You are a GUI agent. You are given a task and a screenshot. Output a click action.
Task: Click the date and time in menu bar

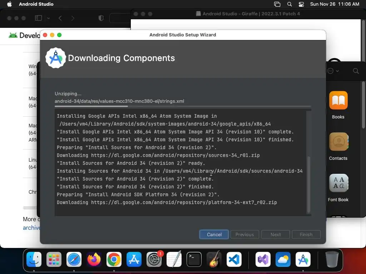pyautogui.click(x=335, y=4)
